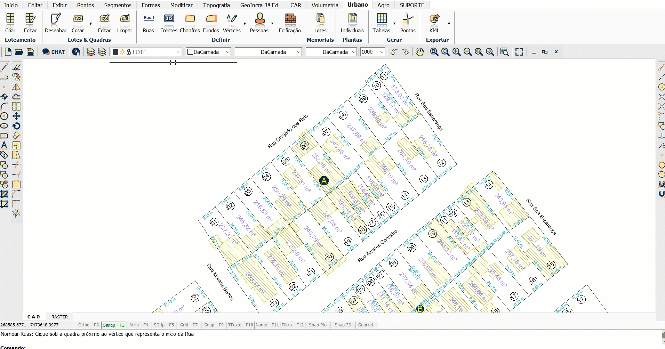The image size is (665, 349).
Task: Open the Topografia ribbon tab
Action: tap(216, 5)
